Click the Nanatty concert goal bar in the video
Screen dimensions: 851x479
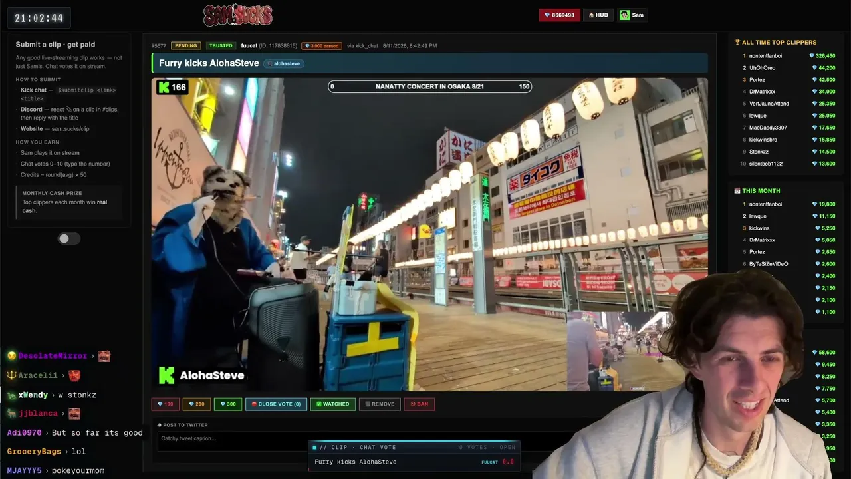(x=430, y=86)
